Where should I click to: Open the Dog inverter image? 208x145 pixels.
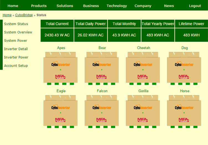pyautogui.click(x=184, y=68)
